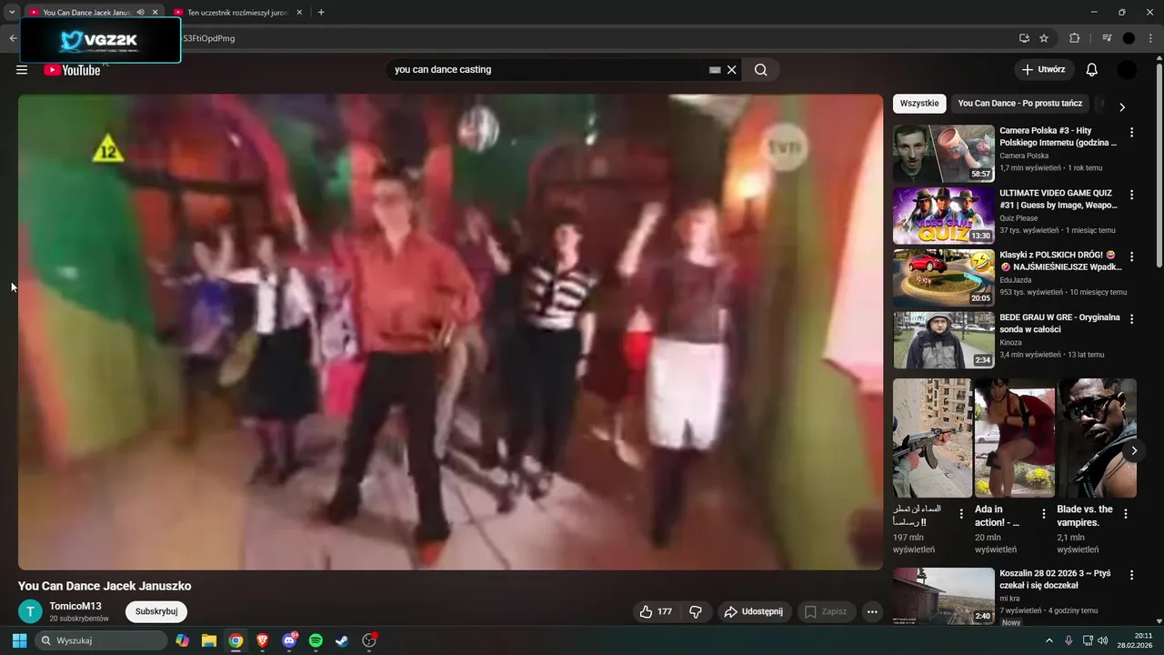Screen dimensions: 1164x655
Task: Mute the tab via speaker icon
Action: pos(140,13)
